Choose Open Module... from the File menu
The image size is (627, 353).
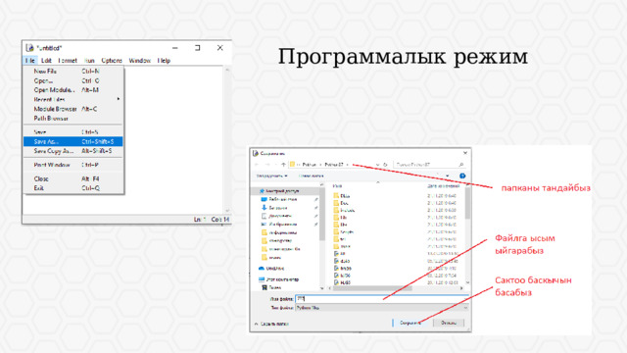pyautogui.click(x=73, y=90)
